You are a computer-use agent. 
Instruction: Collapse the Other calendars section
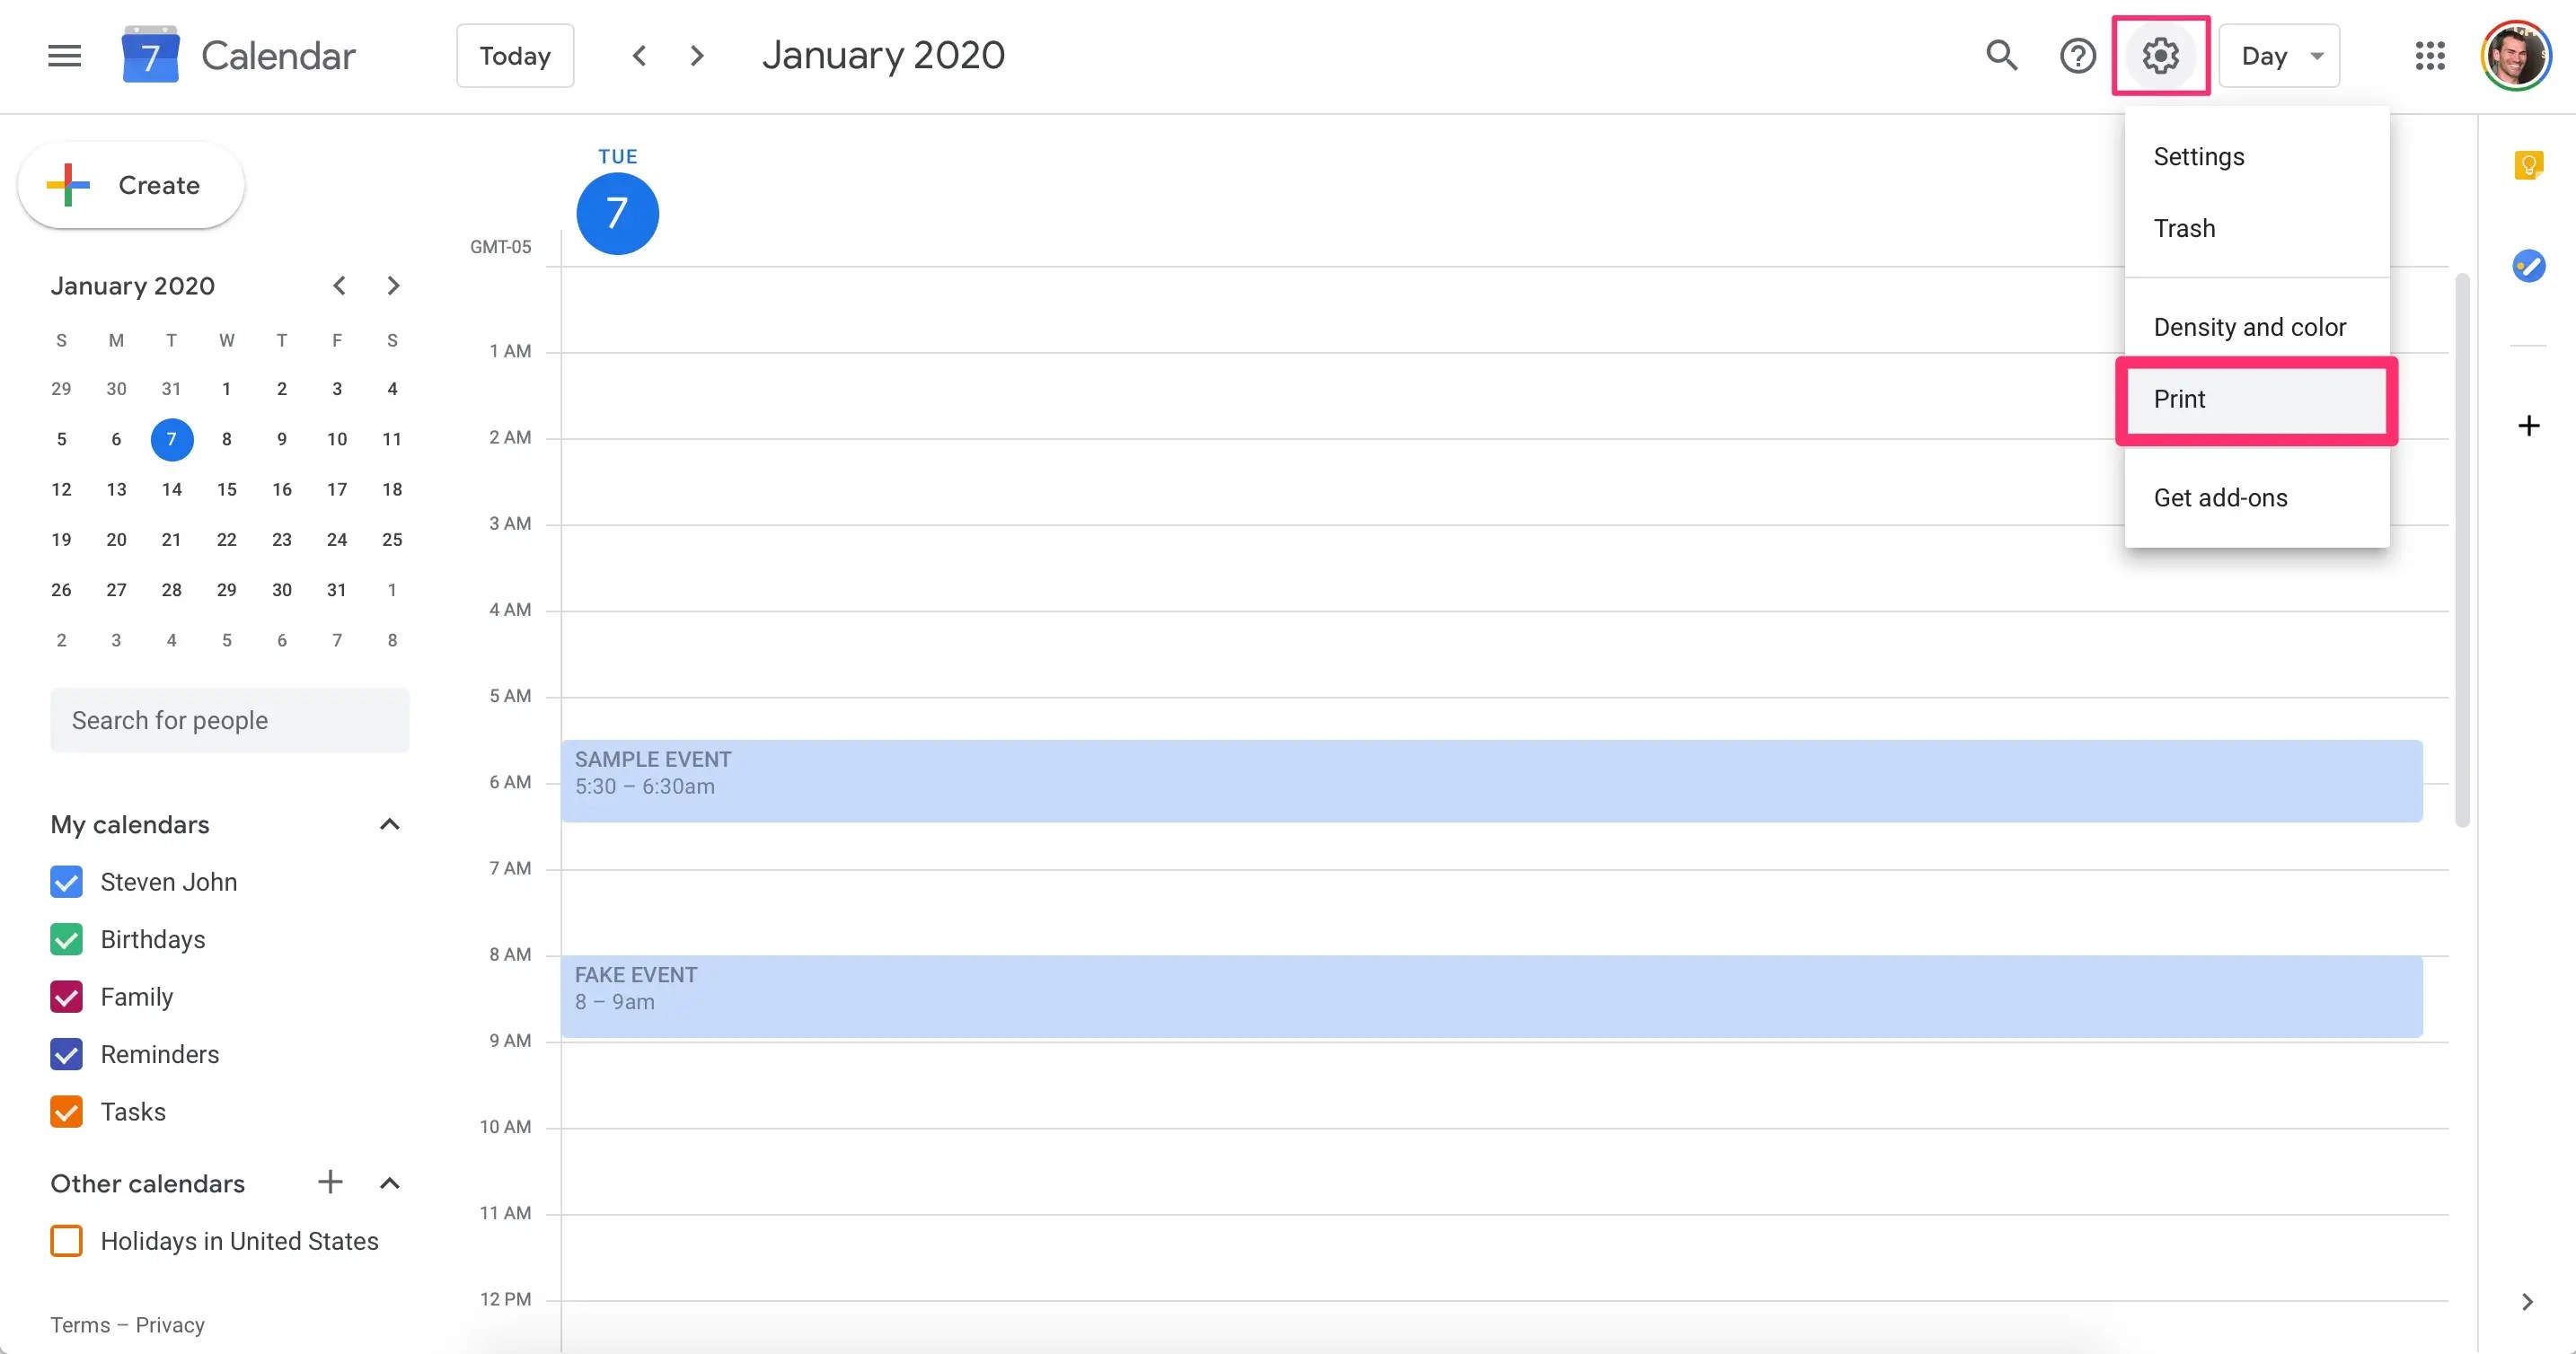[x=390, y=1183]
